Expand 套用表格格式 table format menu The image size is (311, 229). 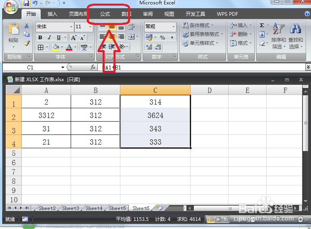pyautogui.click(x=202, y=34)
